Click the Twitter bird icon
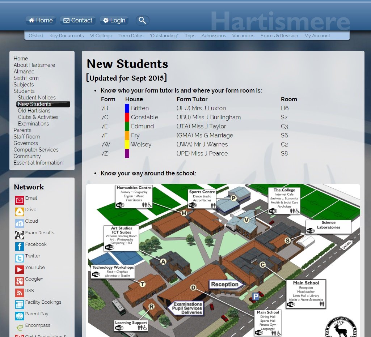This screenshot has width=371, height=337. click(x=20, y=258)
